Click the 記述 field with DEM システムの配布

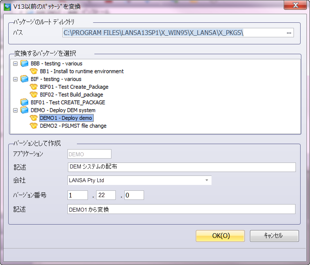coord(182,167)
